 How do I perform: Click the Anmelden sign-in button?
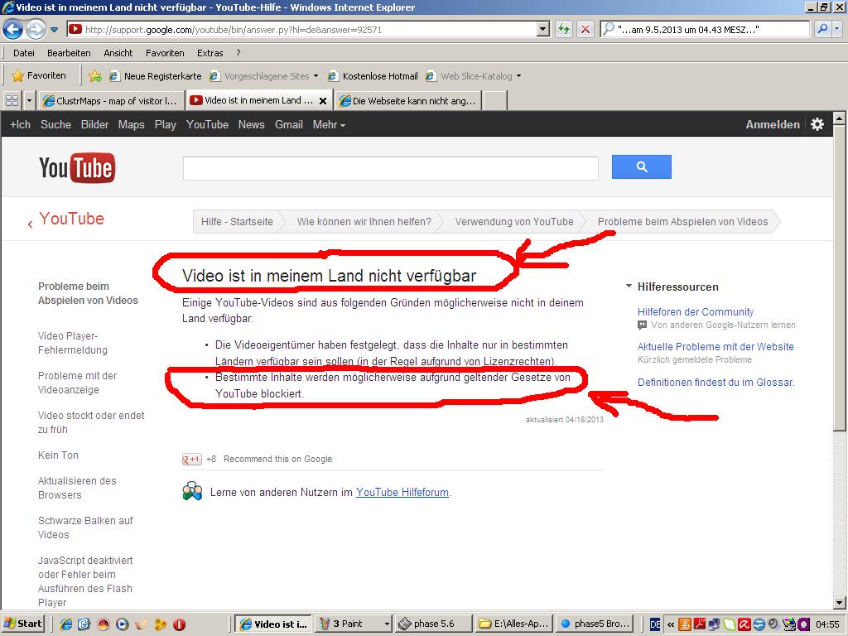(x=773, y=124)
